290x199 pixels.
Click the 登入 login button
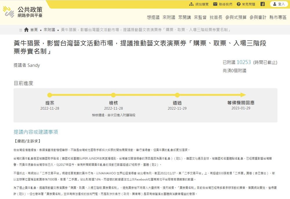279,4
